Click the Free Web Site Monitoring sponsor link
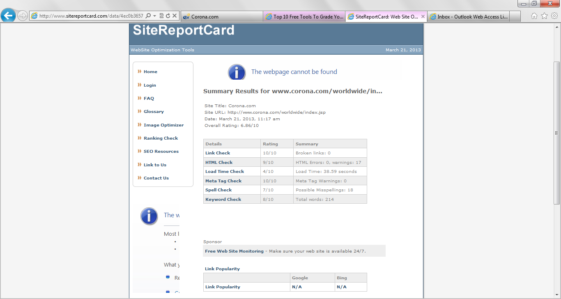This screenshot has width=561, height=299. 234,251
